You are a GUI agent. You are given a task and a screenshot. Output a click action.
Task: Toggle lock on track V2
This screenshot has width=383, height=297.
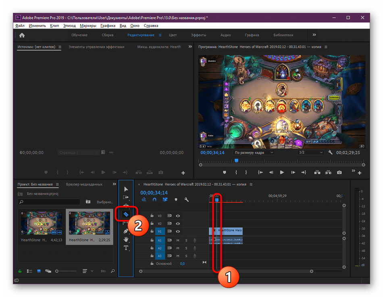point(152,223)
